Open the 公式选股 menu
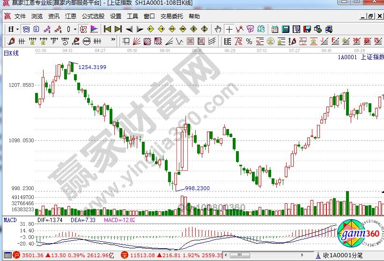Viewport: 384px width, 261px height. [93, 16]
